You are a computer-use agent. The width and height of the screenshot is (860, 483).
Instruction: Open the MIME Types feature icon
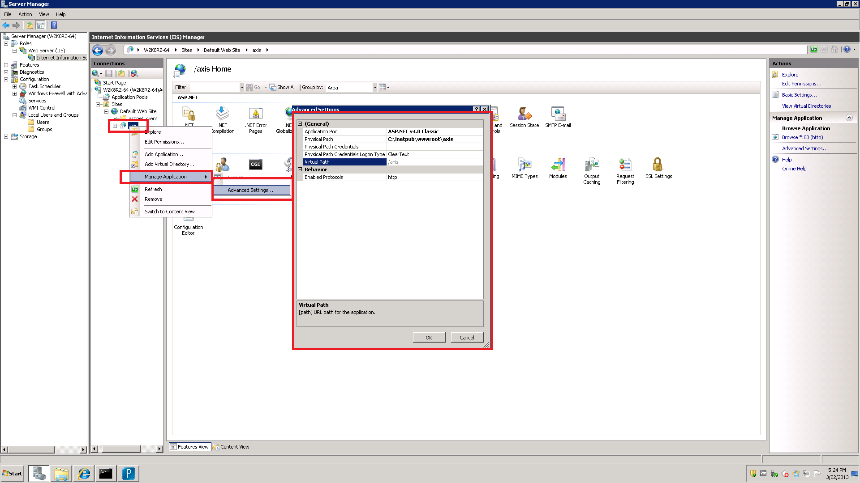[x=525, y=168]
